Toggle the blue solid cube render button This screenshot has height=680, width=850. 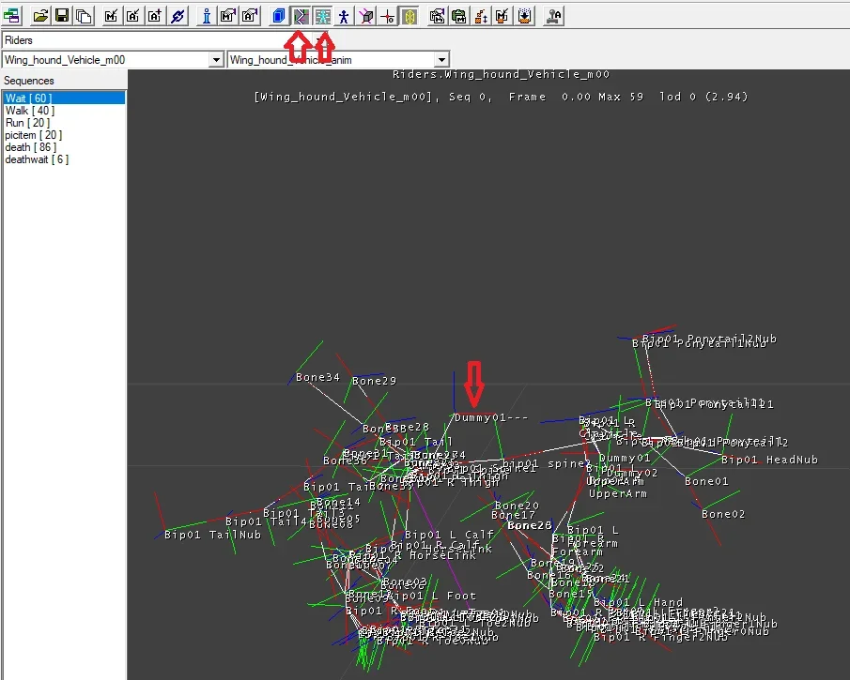[x=279, y=16]
